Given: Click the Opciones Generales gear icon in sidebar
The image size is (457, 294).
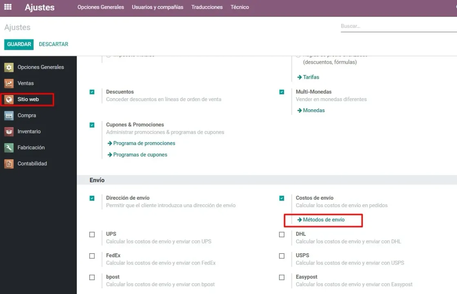Looking at the screenshot, I should 9,67.
